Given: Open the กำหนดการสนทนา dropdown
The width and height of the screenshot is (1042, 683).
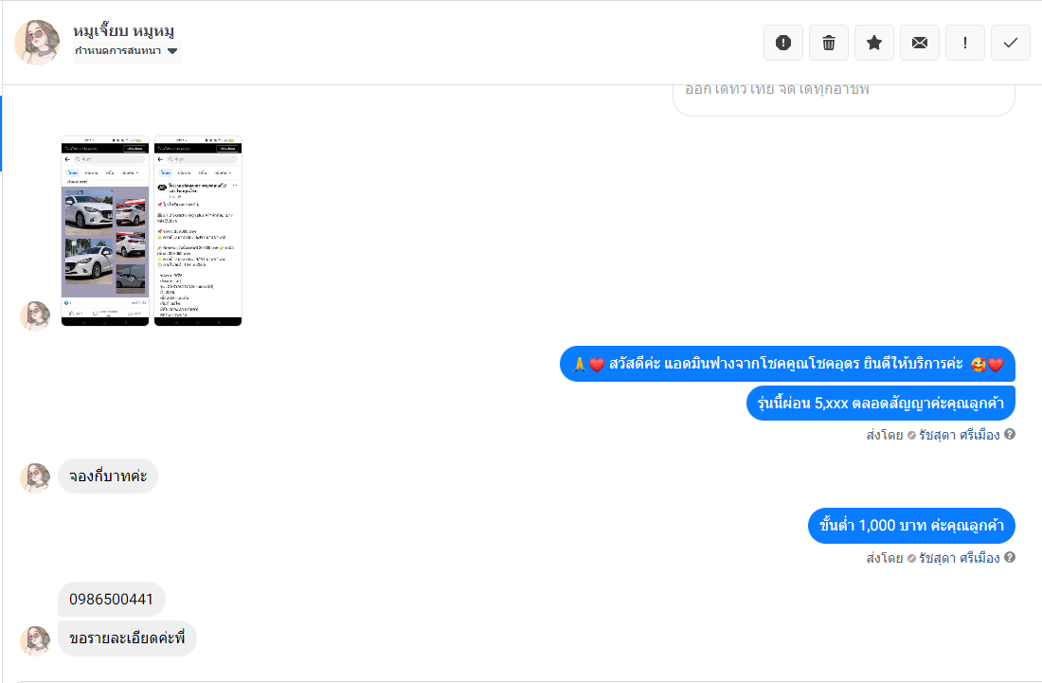Looking at the screenshot, I should [127, 51].
